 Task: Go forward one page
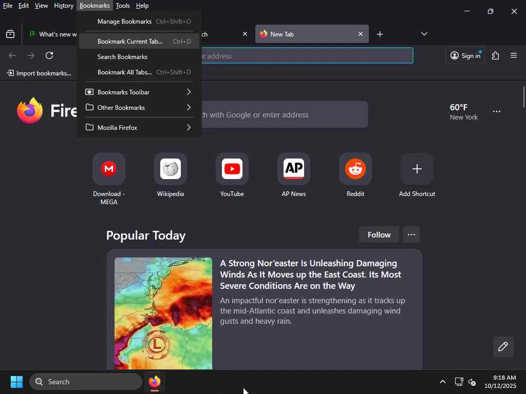click(30, 55)
